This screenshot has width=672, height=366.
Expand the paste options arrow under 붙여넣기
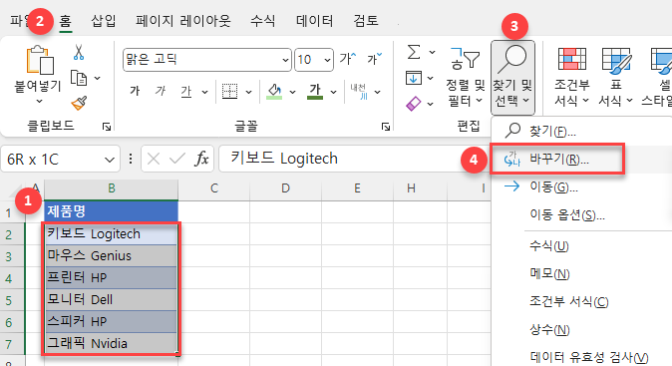pyautogui.click(x=40, y=102)
